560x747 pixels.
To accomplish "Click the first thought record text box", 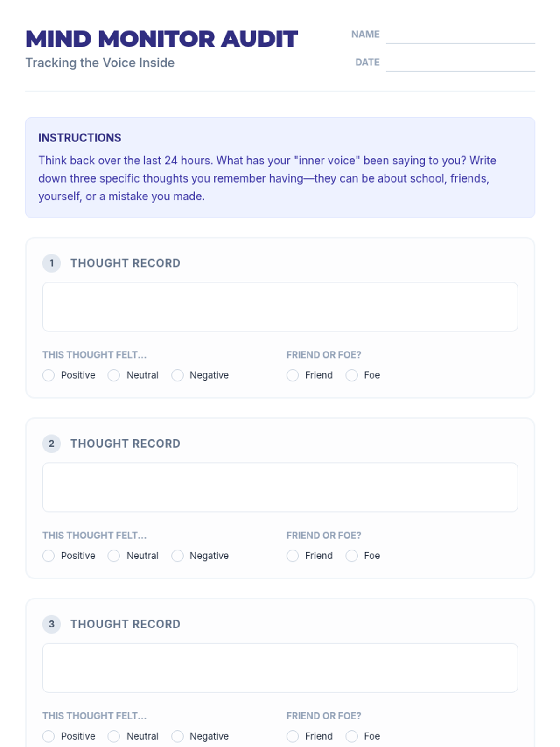I will pyautogui.click(x=280, y=307).
